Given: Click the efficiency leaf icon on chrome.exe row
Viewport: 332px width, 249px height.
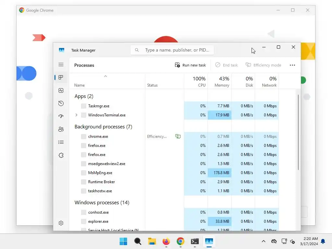Looking at the screenshot, I should (x=178, y=136).
